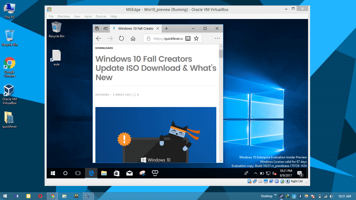Click Opera icon on host taskbar

point(40,196)
